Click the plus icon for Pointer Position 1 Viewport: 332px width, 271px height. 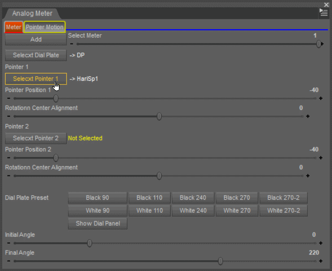pos(321,98)
